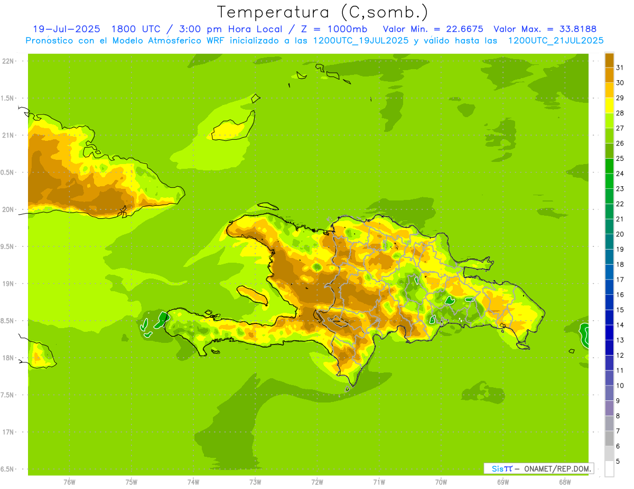634x489 pixels.
Task: Select the '1200UTC_19JUL2025' initialization time text
Action: click(x=361, y=41)
